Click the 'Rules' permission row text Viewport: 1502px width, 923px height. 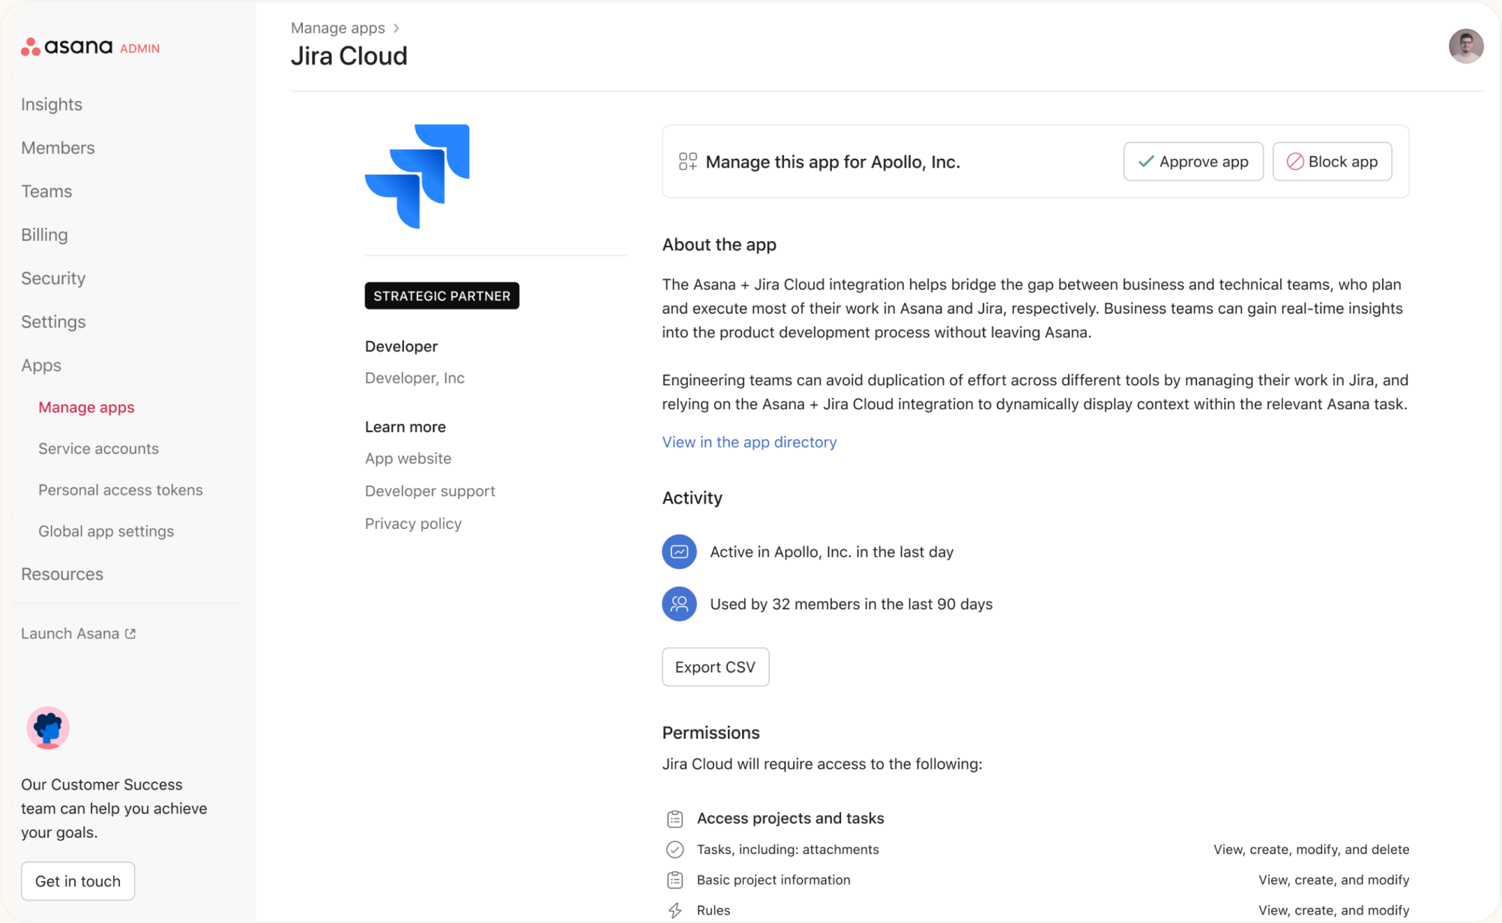pos(714,910)
